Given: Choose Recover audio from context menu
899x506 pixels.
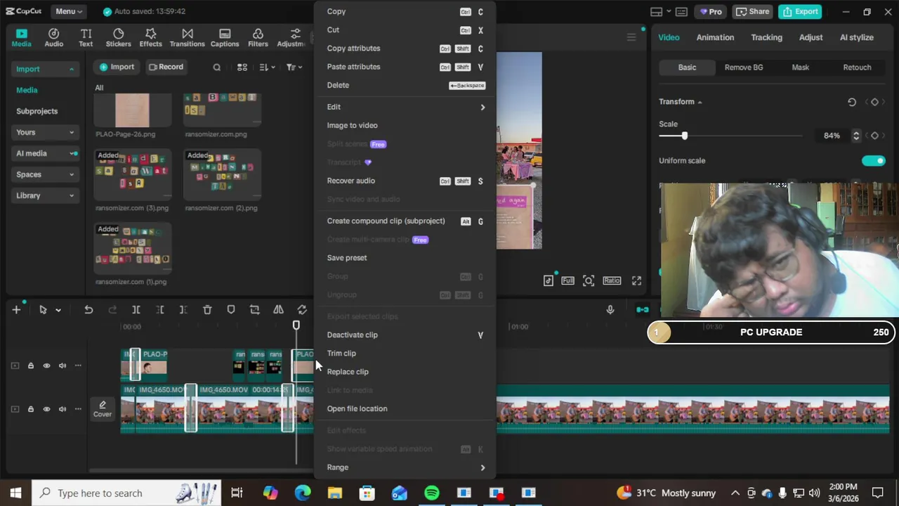Looking at the screenshot, I should (406, 181).
